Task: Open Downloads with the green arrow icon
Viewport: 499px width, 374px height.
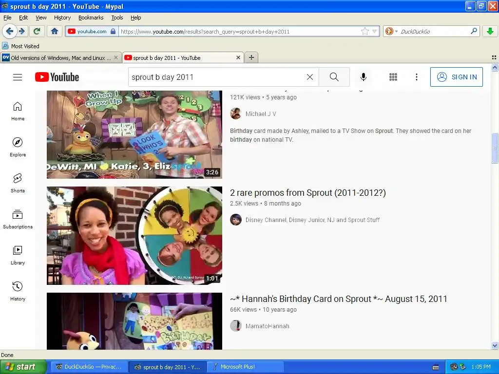Action: [490, 31]
